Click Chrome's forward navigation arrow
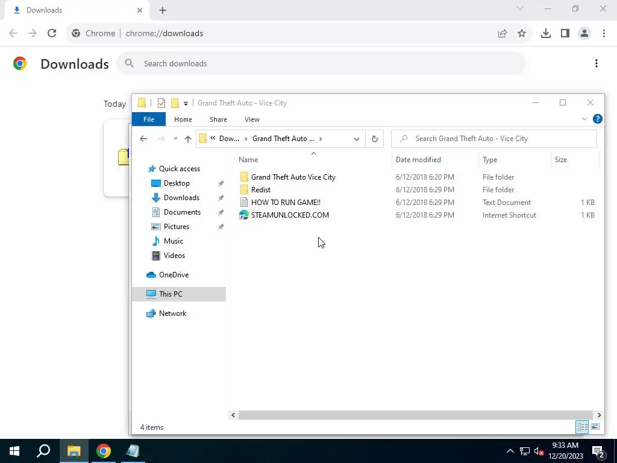The image size is (617, 463). coord(33,34)
